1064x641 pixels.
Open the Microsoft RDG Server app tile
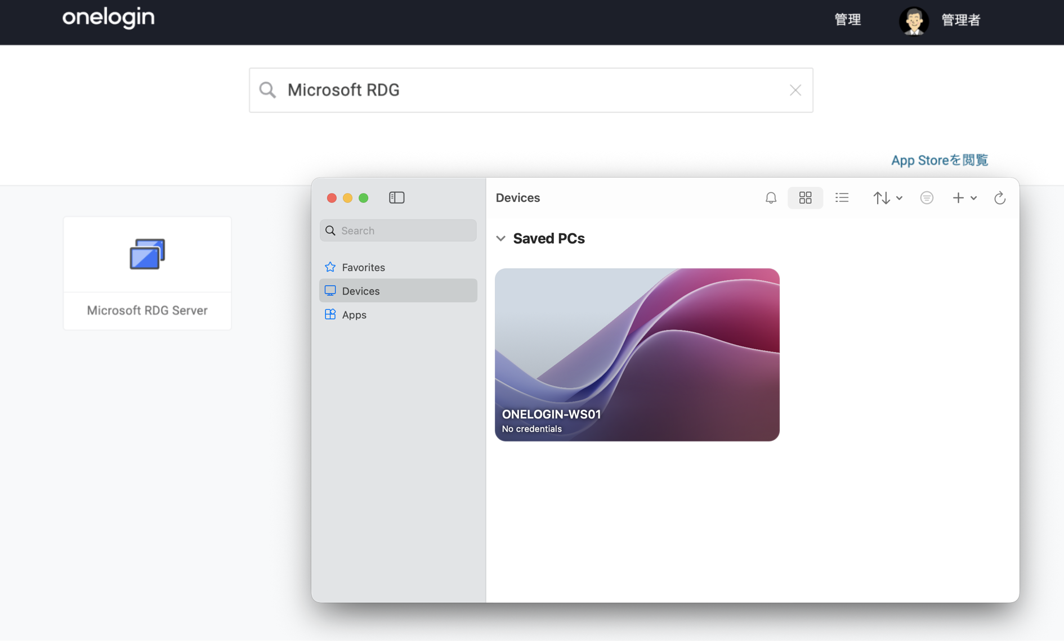point(147,273)
